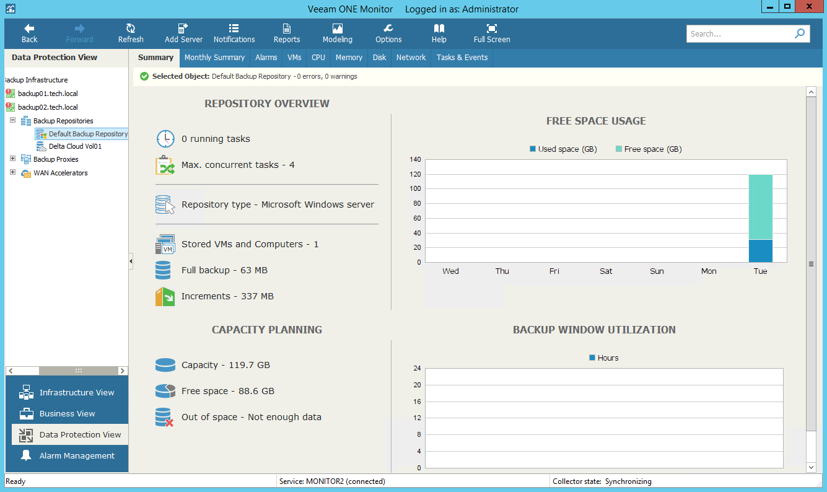
Task: Click the vertical scrollbar up arrow
Action: tap(811, 92)
